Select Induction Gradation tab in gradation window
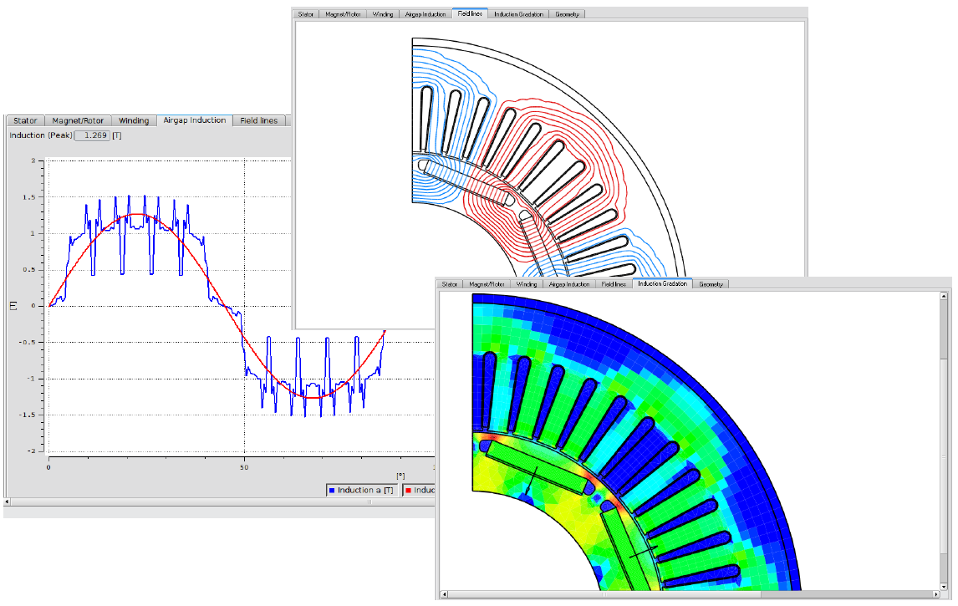The width and height of the screenshot is (958, 606). pos(662,283)
